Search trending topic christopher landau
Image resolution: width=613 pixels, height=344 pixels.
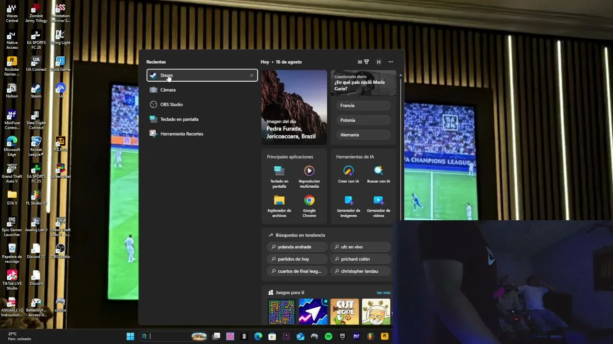point(360,271)
